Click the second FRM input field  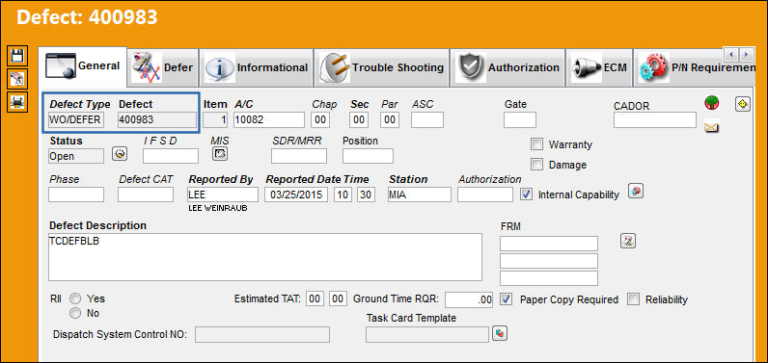click(x=549, y=261)
